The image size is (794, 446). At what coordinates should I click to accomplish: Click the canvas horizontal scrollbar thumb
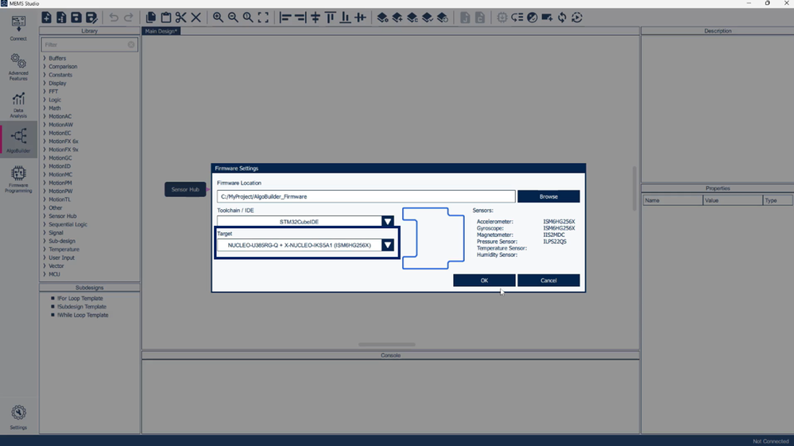click(x=387, y=345)
